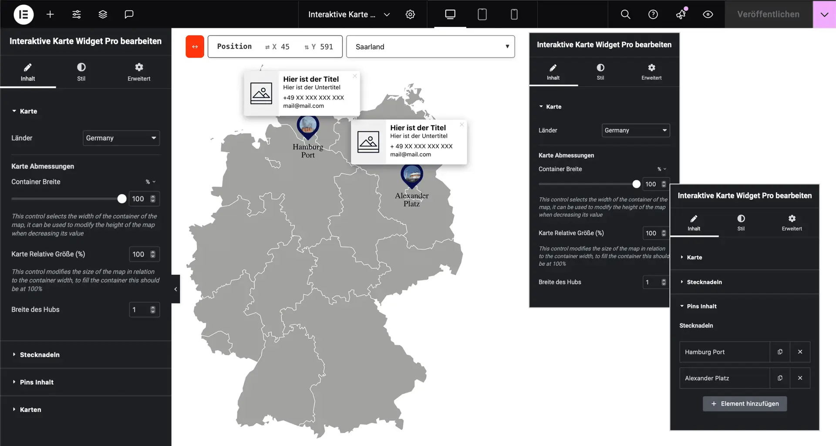This screenshot has height=446, width=836.
Task: Switch to tablet responsive view
Action: [x=482, y=14]
